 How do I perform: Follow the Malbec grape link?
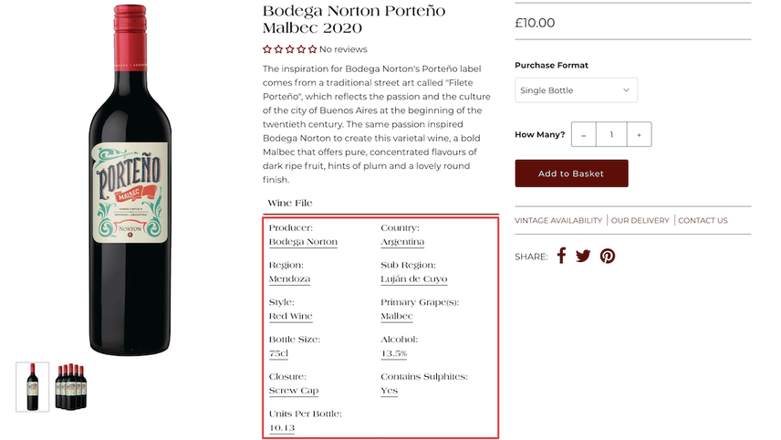point(397,316)
